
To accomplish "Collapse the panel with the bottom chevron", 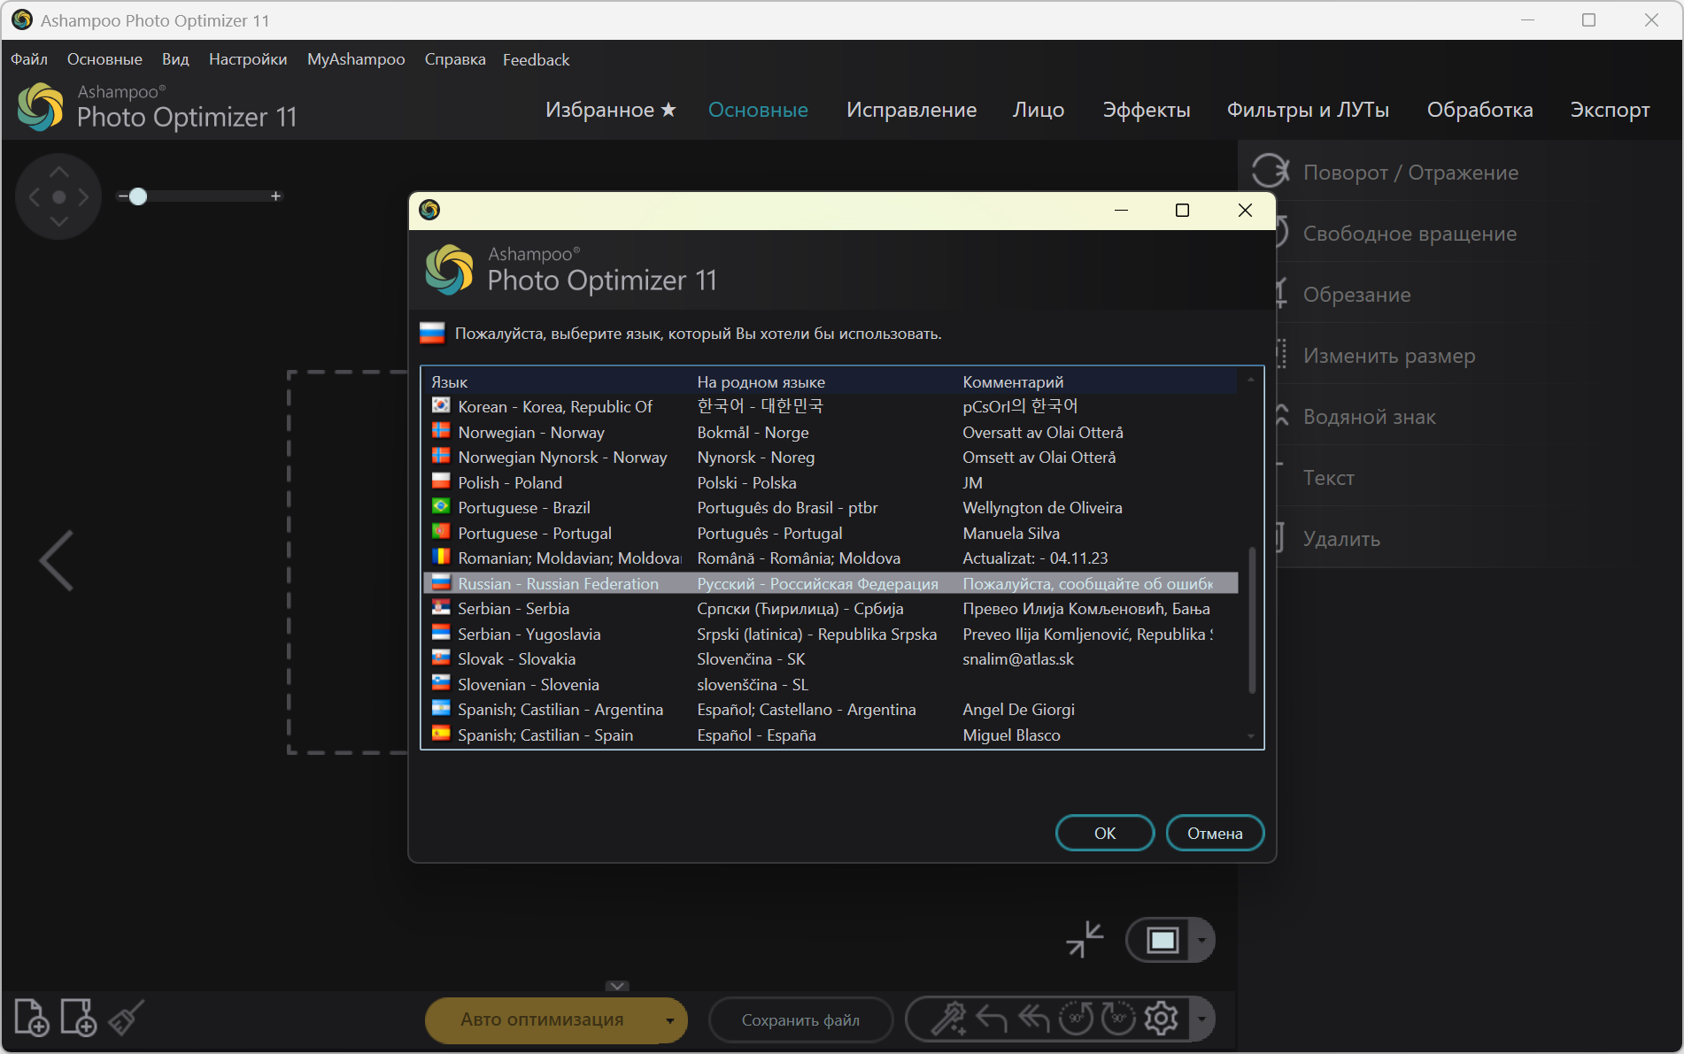I will coord(617,986).
